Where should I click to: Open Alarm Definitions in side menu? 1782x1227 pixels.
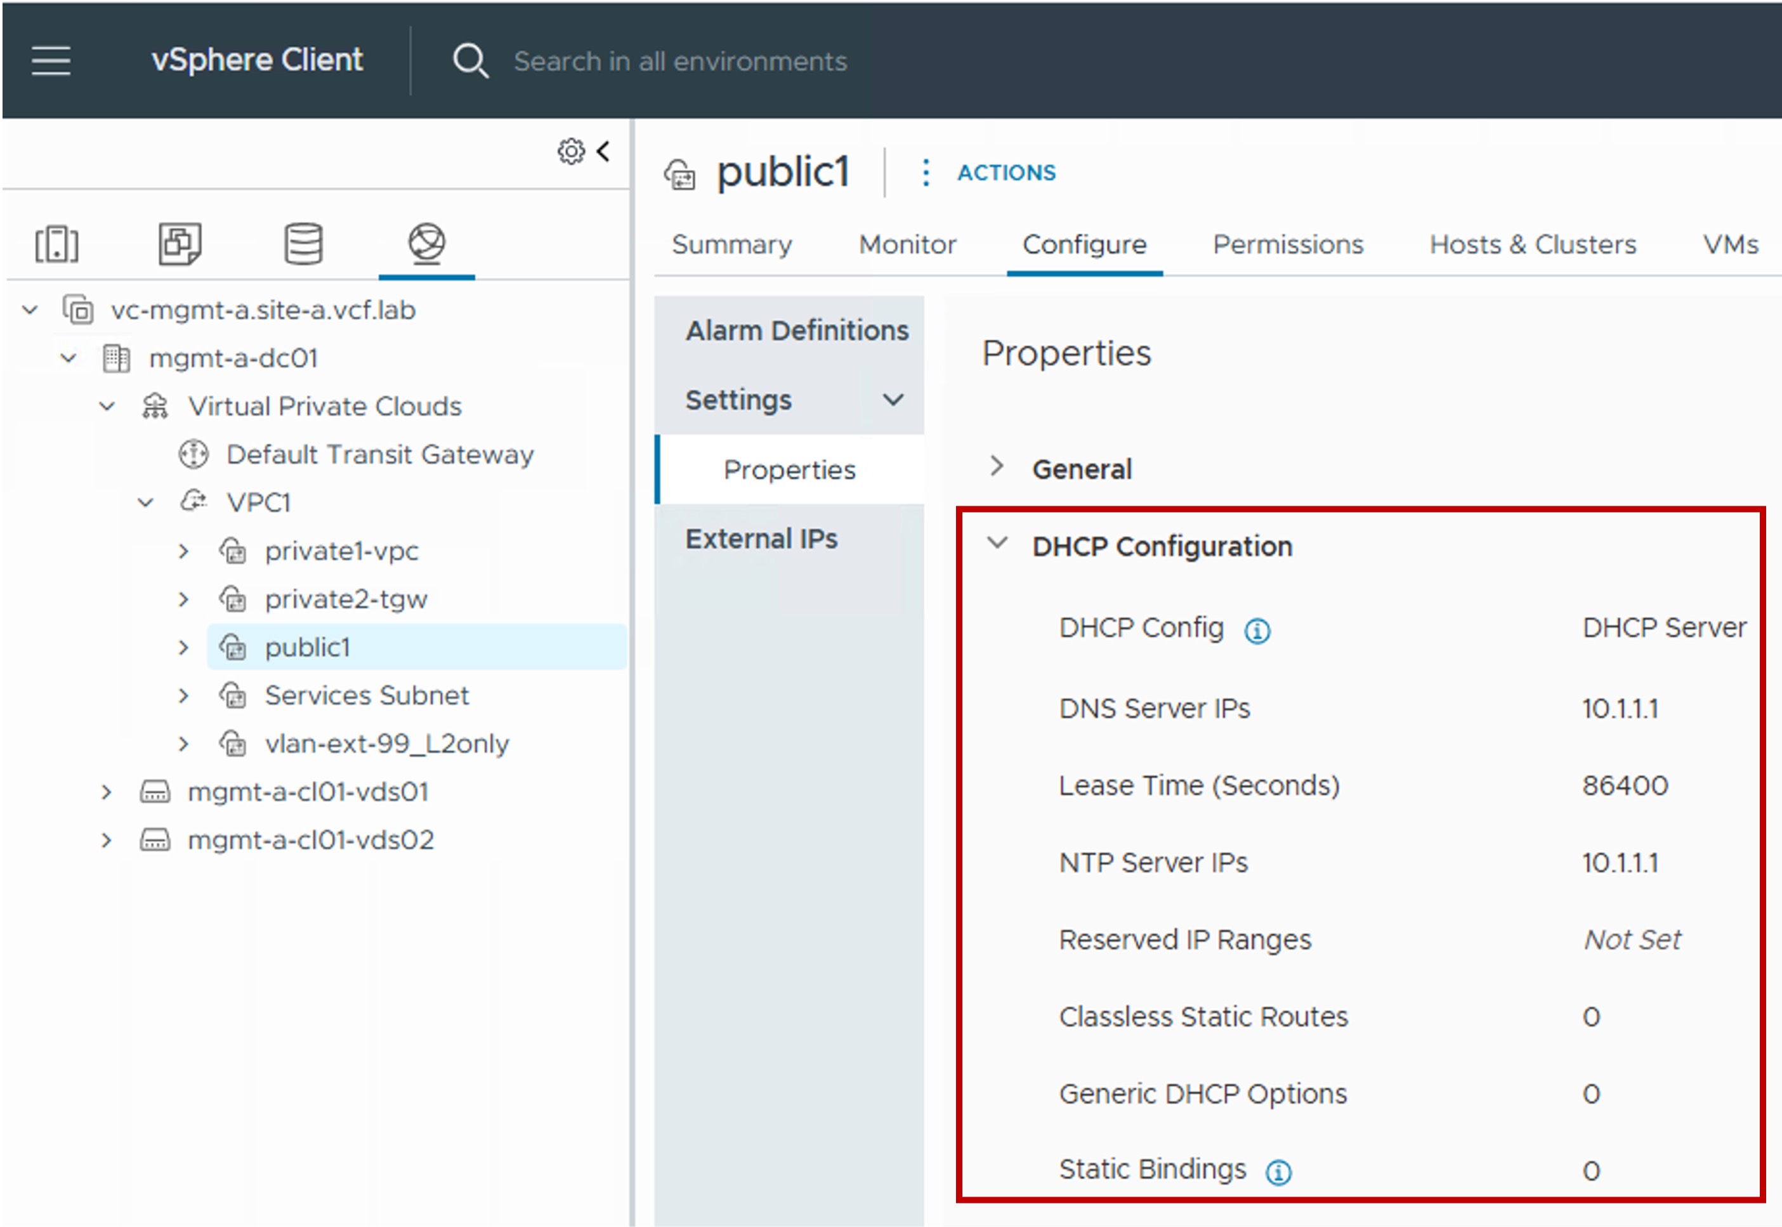(797, 331)
